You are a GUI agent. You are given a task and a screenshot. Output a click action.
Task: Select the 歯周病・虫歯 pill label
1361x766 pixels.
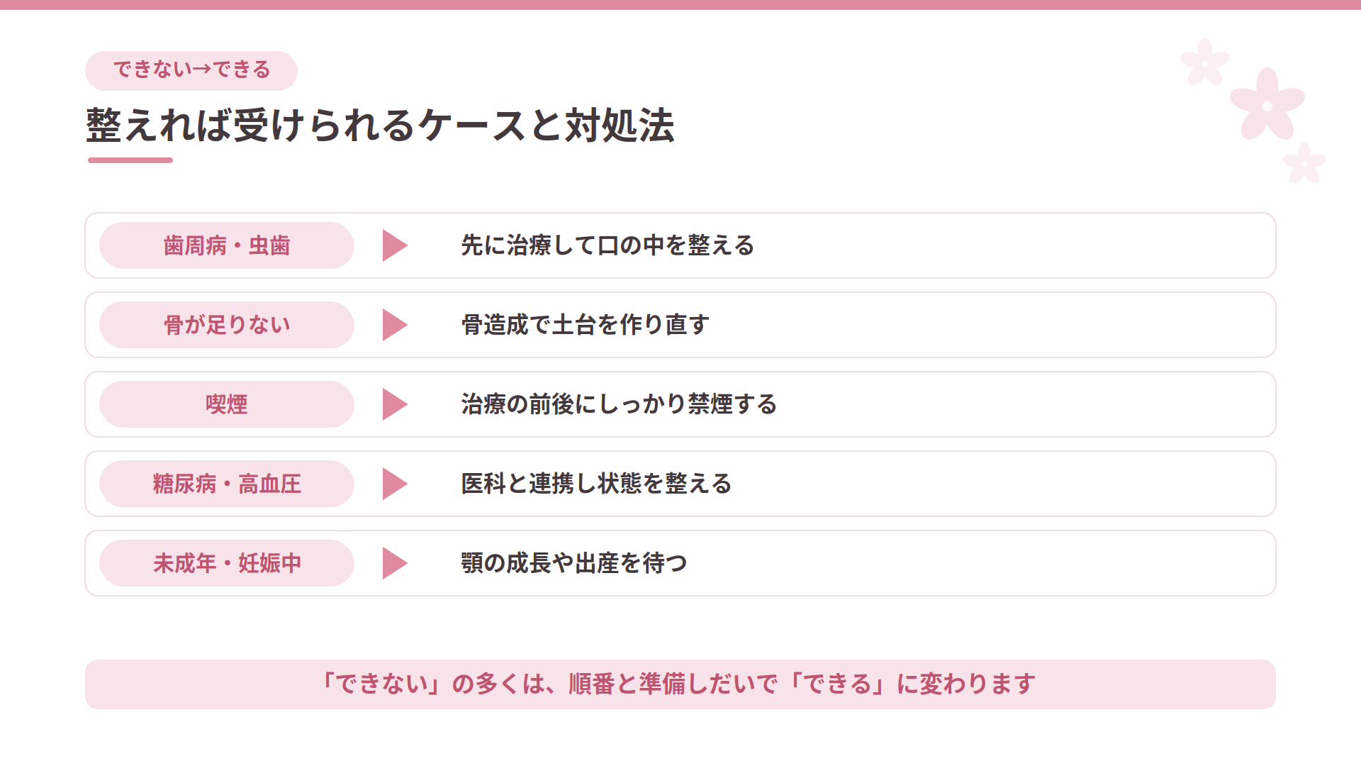(x=227, y=245)
